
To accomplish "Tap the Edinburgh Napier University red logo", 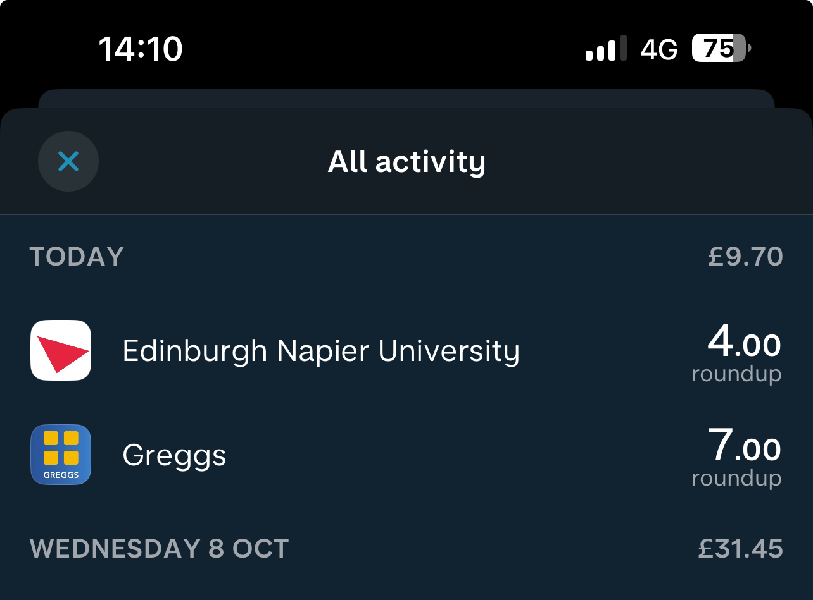I will (61, 350).
